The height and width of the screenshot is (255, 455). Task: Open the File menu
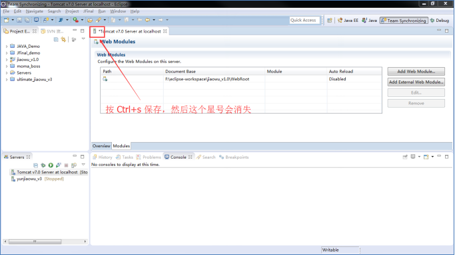[6, 11]
